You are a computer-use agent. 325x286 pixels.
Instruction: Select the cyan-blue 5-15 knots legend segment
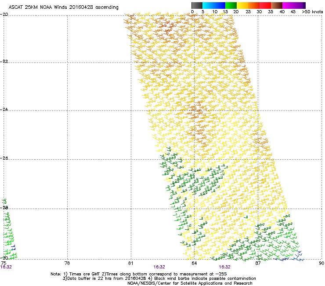pos(214,5)
